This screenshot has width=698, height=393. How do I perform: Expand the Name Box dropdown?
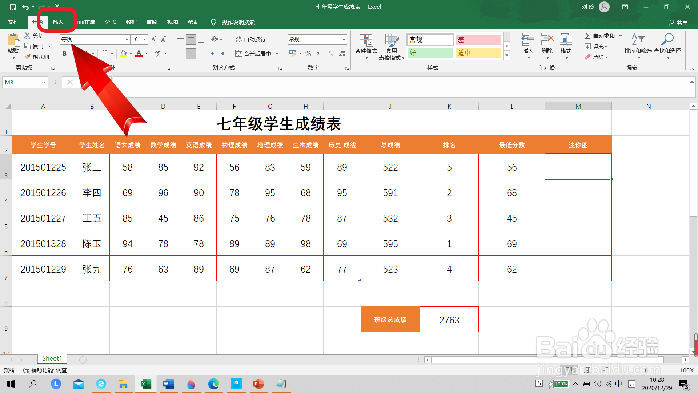[44, 82]
